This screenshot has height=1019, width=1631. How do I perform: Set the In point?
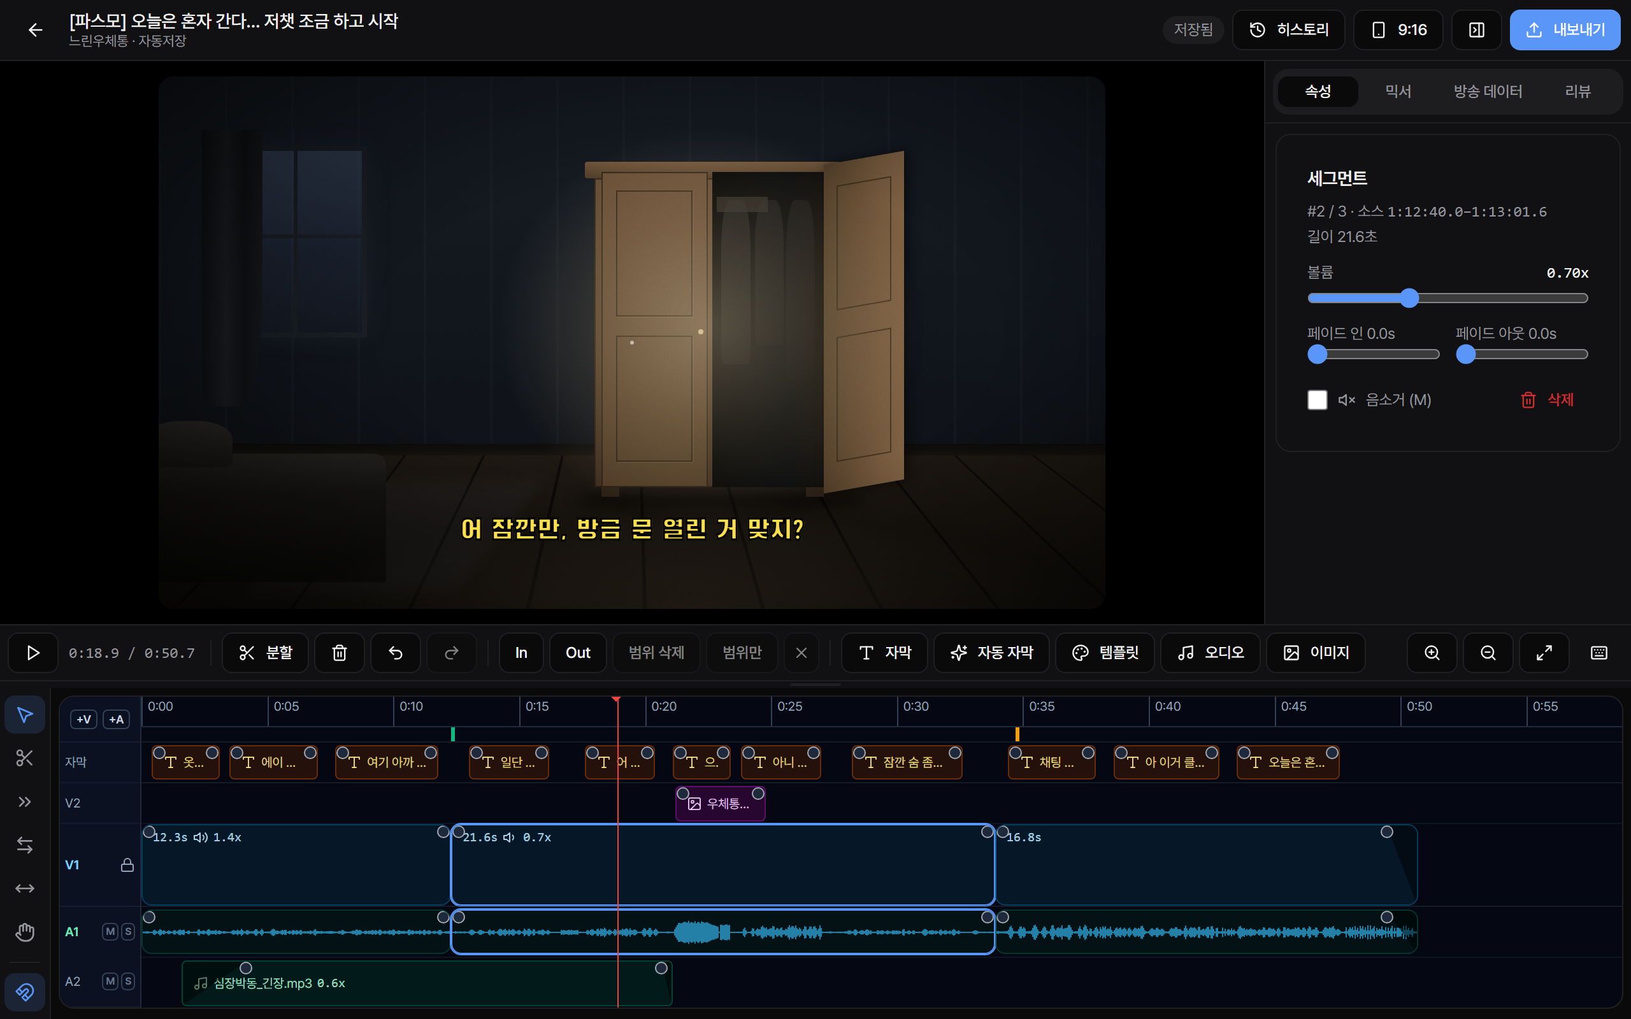tap(521, 652)
